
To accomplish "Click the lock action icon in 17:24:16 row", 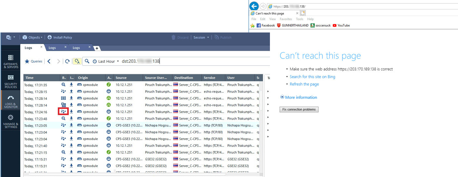I will [x=109, y=112].
